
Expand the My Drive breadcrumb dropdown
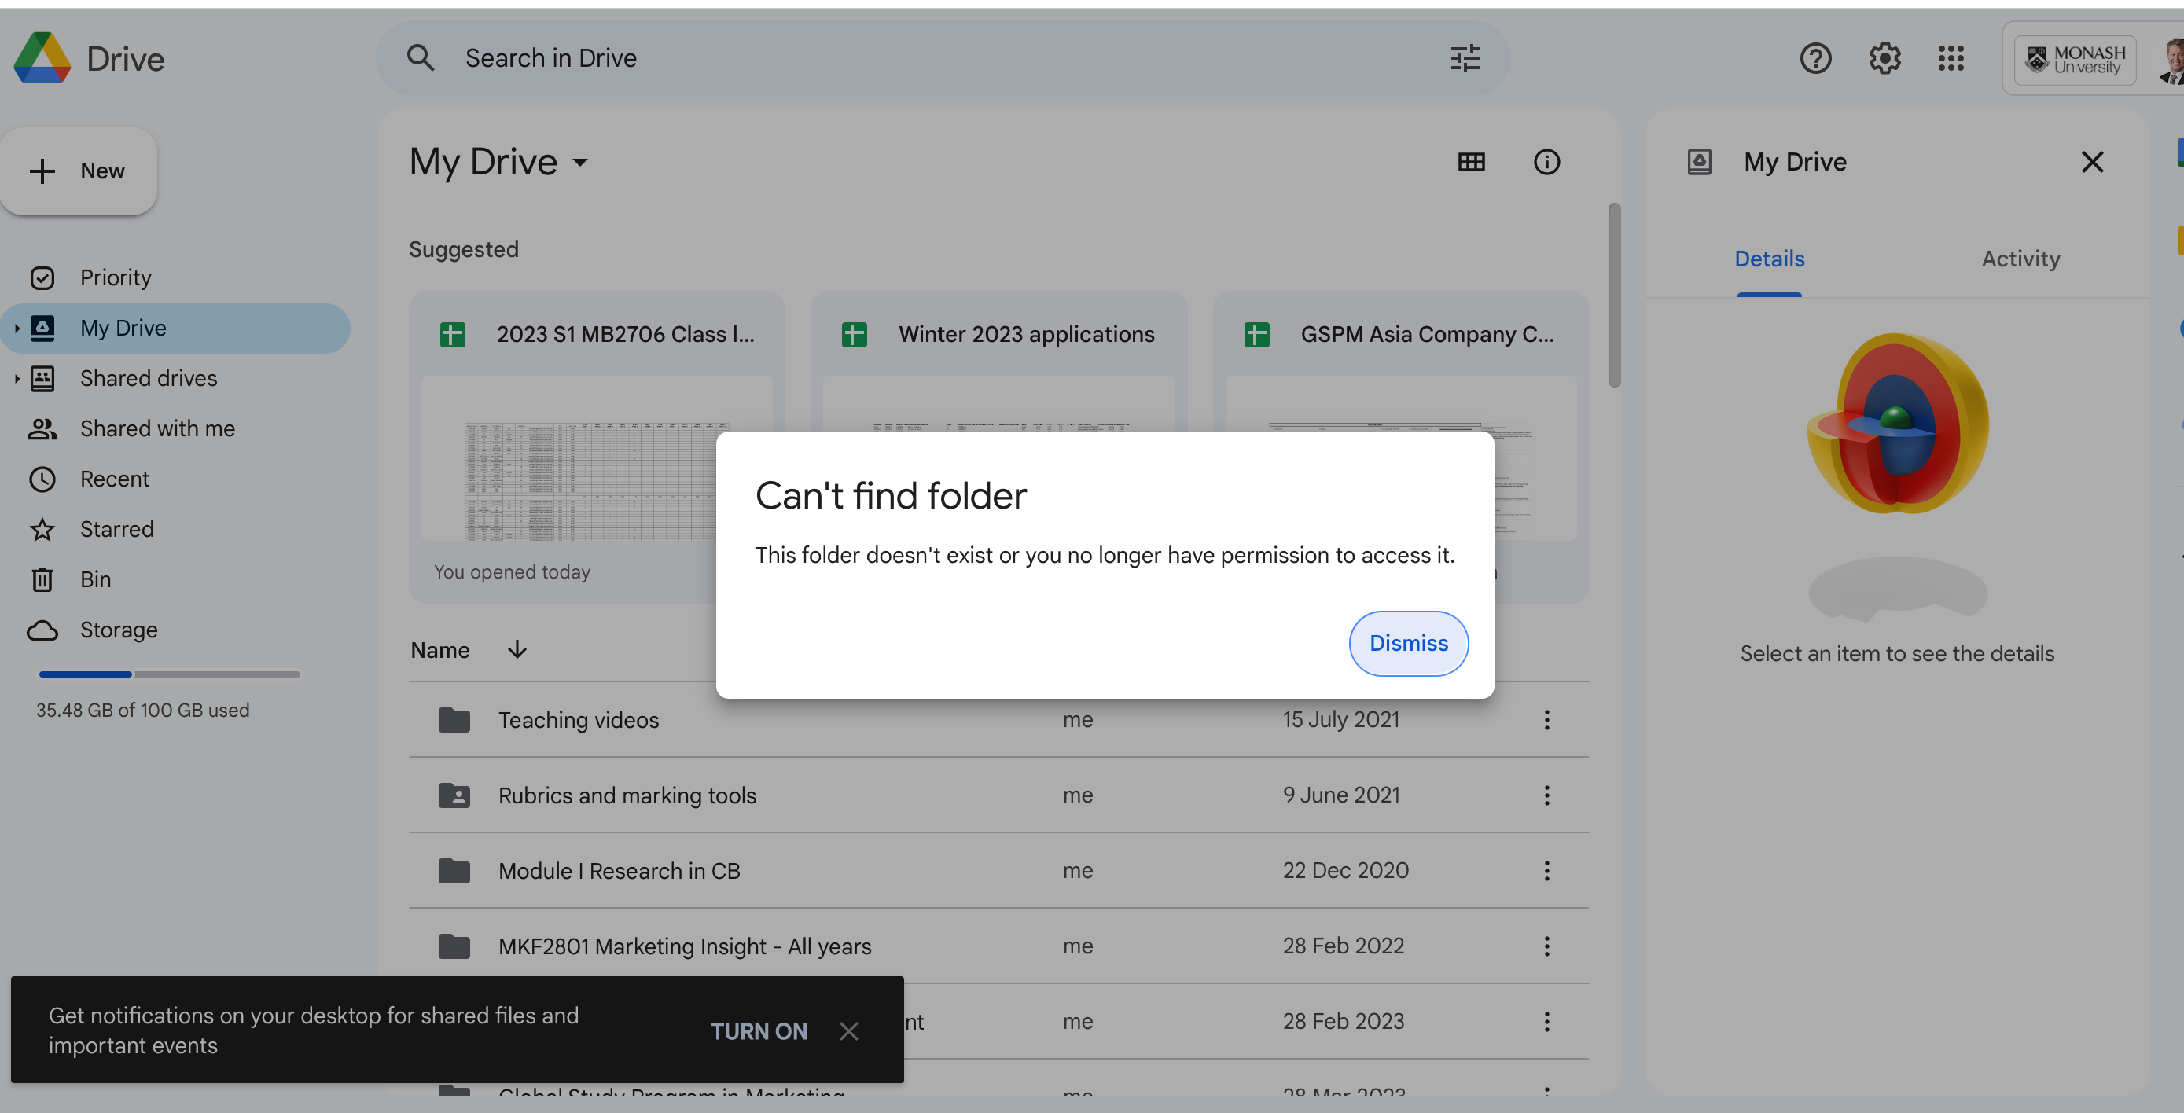coord(581,163)
